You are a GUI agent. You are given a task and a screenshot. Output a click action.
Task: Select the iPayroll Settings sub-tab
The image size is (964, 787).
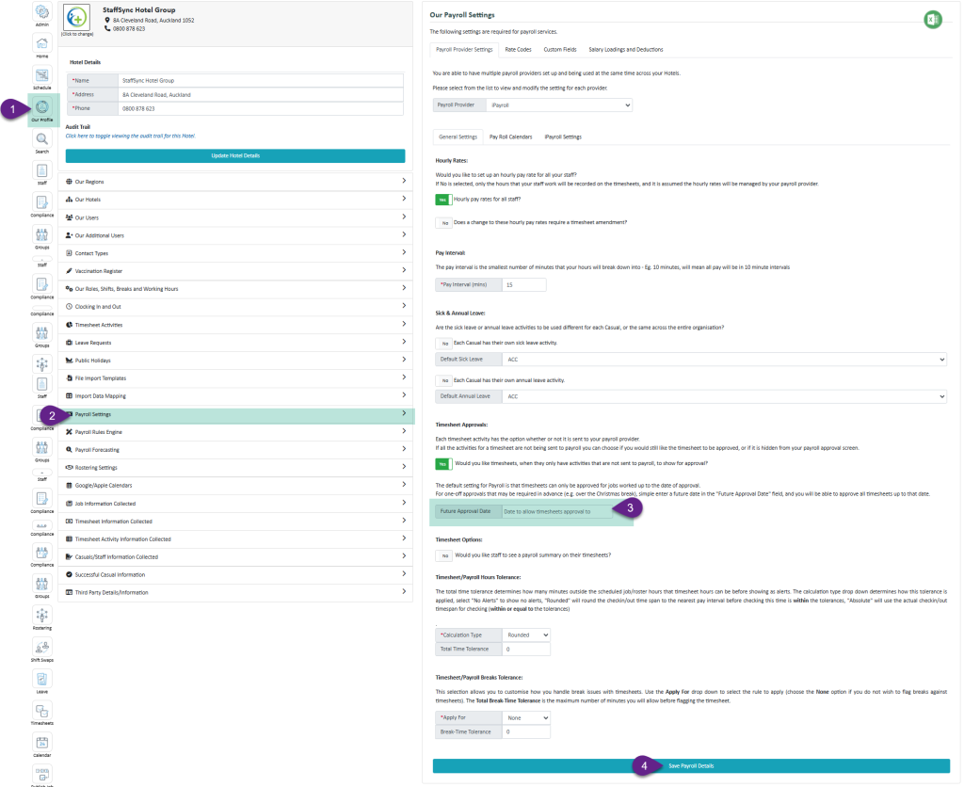563,137
